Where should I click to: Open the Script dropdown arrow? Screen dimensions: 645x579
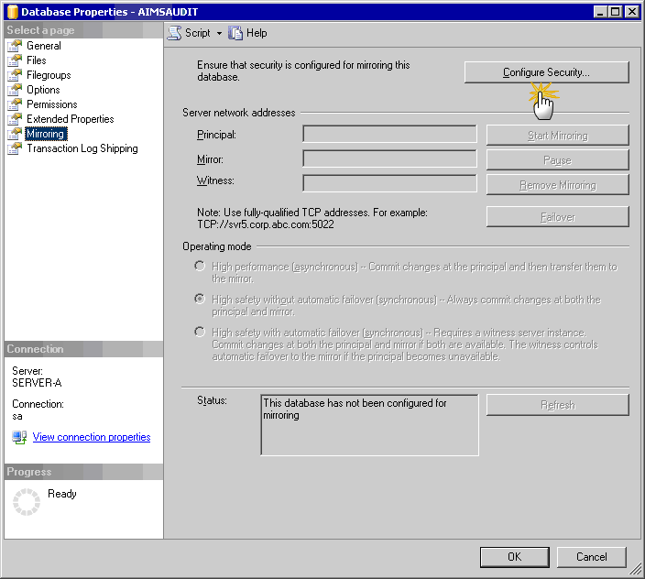tap(220, 33)
